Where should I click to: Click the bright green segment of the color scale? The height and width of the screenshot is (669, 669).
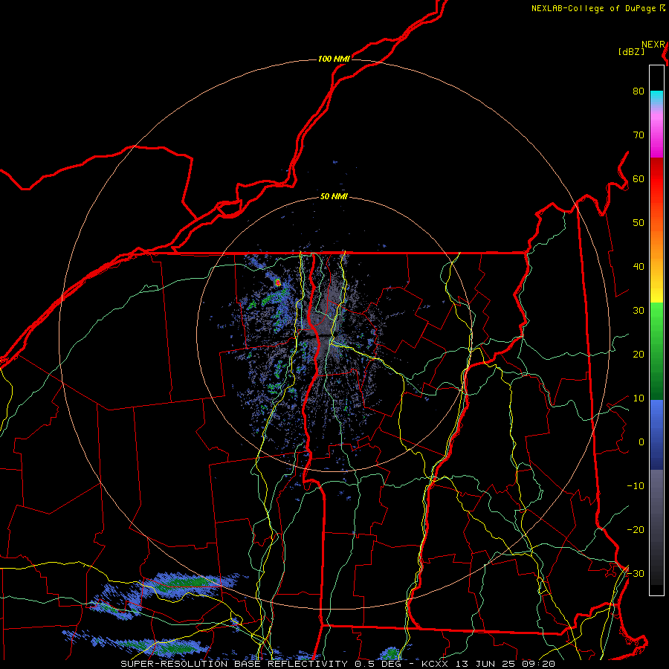tap(656, 316)
